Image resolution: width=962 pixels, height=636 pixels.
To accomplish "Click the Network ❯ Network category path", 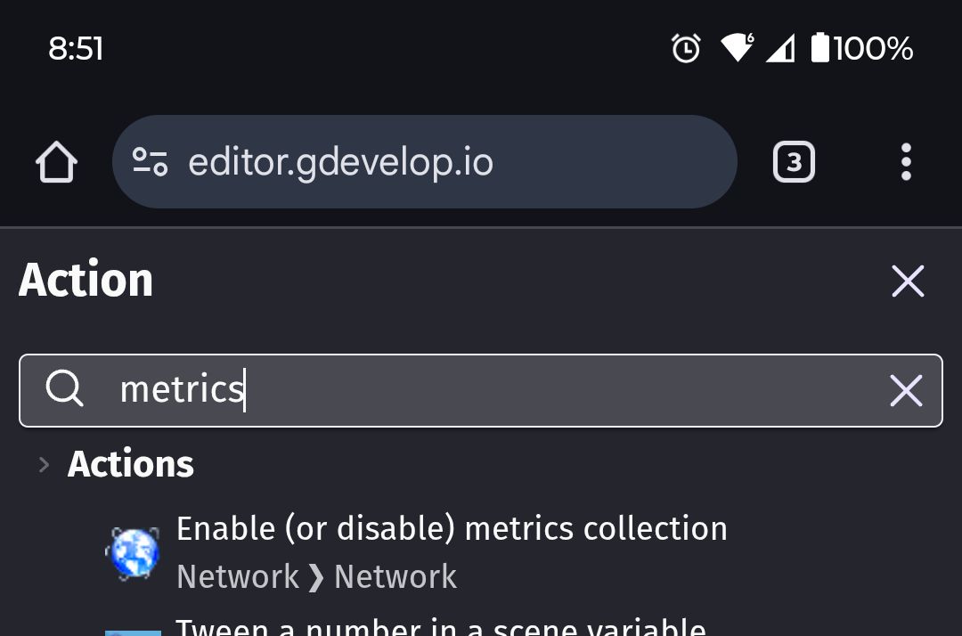I will coord(316,577).
